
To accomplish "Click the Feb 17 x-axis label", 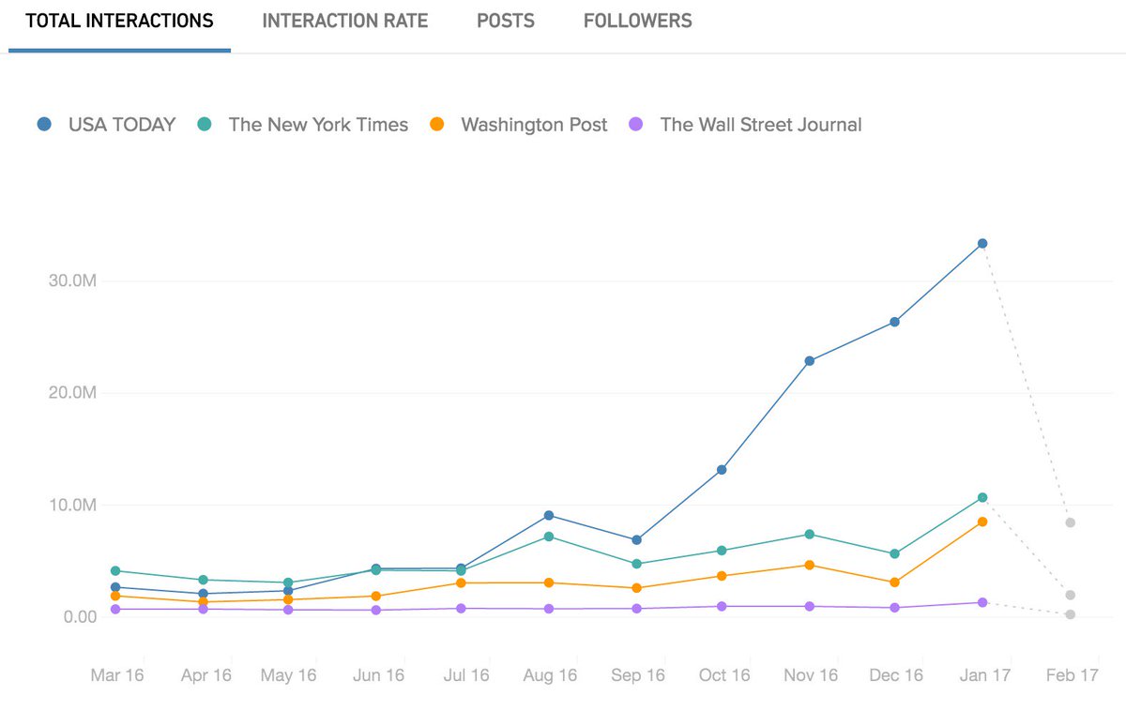I will [1070, 675].
